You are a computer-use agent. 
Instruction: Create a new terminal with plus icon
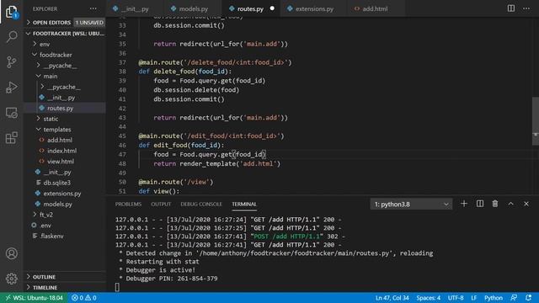[464, 204]
